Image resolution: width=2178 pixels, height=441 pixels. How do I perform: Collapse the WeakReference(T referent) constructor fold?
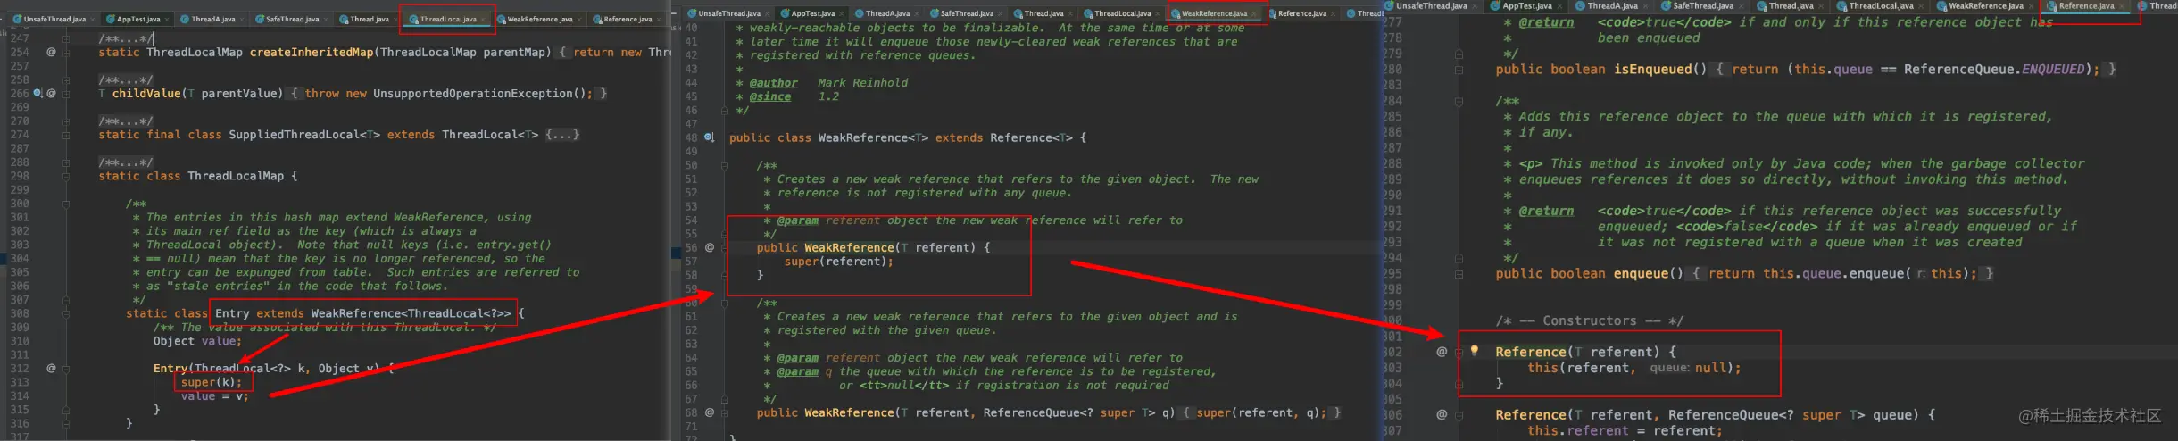(725, 247)
